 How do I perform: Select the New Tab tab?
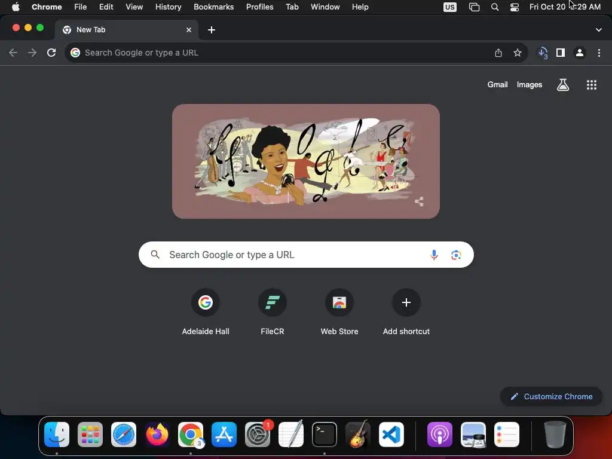[127, 30]
